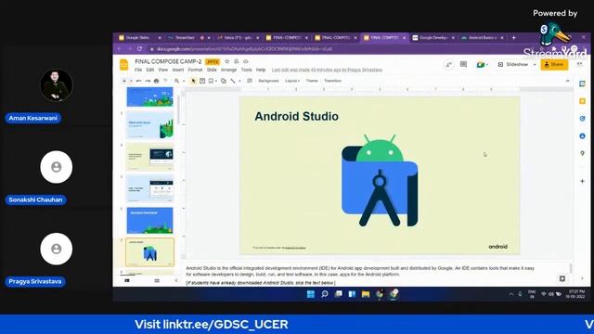
Task: Open the View menu
Action: 163,71
